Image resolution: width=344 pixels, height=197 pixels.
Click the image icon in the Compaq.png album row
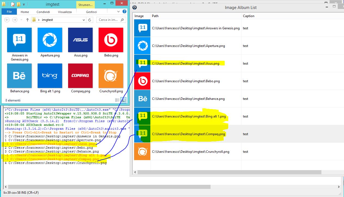click(142, 134)
